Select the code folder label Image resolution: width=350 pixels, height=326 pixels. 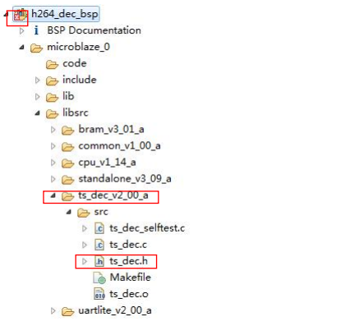pyautogui.click(x=75, y=63)
